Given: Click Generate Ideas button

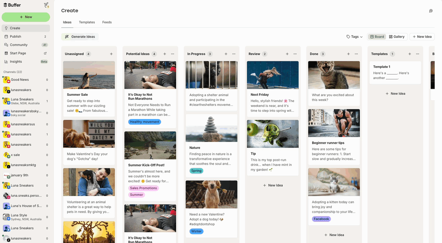Looking at the screenshot, I should point(80,37).
